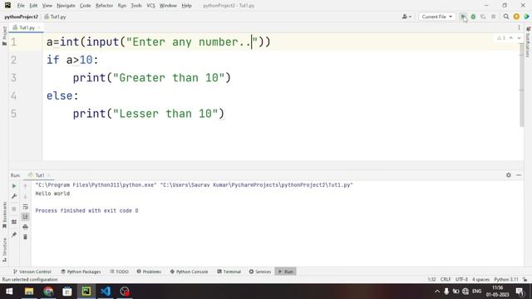Open the Tools menu
This screenshot has width=532, height=299.
tap(136, 6)
